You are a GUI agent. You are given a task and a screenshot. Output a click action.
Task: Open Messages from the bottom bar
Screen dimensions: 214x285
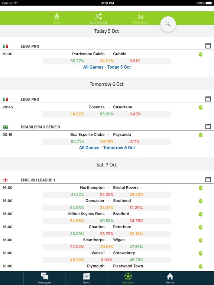tap(45, 278)
